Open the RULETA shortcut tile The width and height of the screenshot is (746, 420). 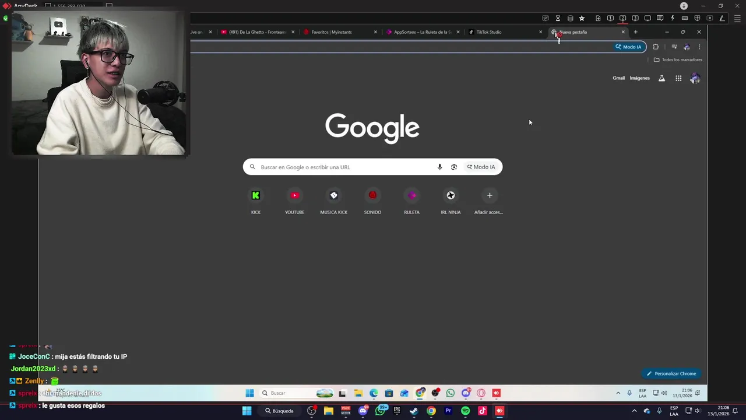point(411,201)
